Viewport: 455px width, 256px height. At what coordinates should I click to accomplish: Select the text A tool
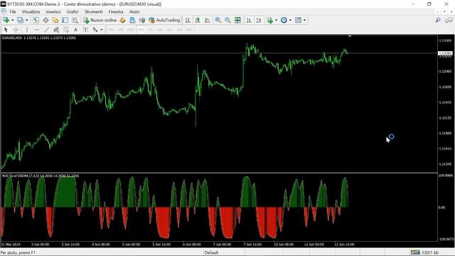click(75, 30)
